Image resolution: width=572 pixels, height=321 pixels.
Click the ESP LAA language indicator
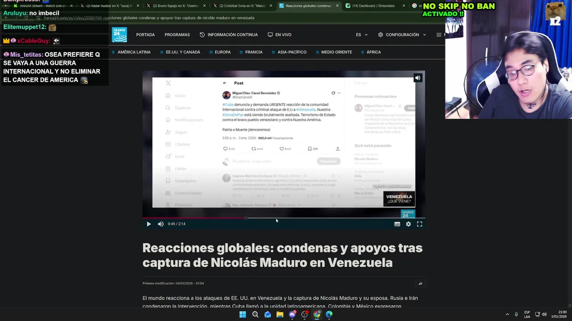(527, 314)
